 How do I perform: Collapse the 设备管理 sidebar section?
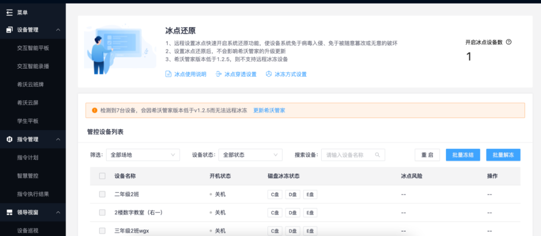click(x=58, y=30)
